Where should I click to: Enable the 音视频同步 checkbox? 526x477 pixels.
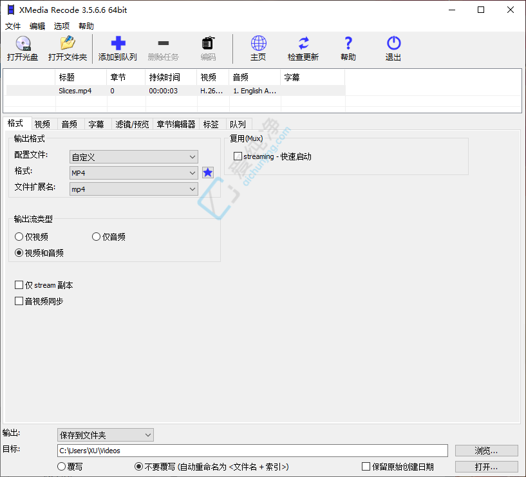19,301
